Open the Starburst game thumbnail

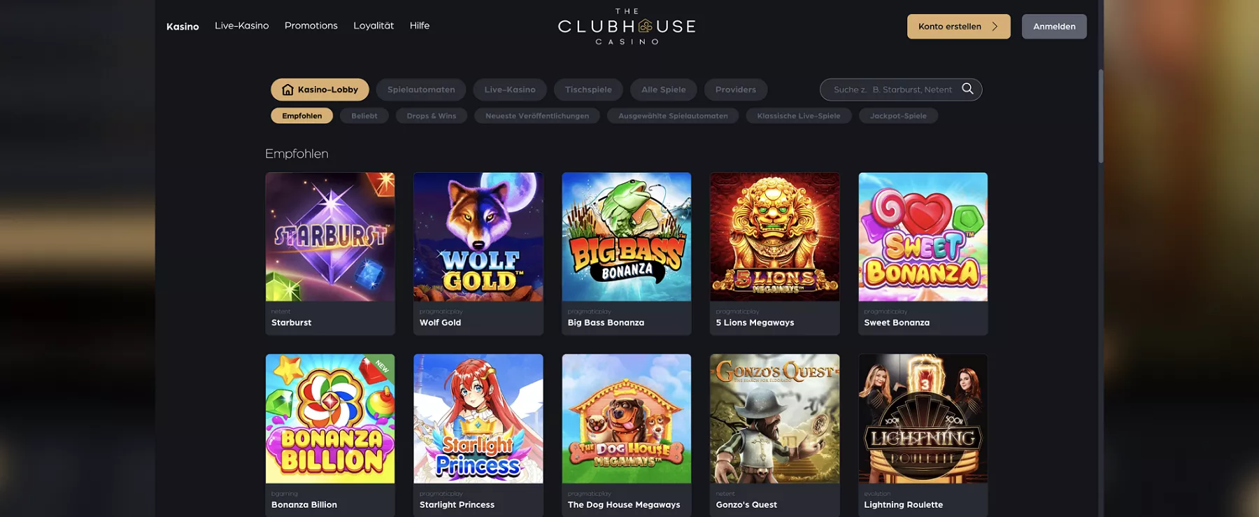point(330,237)
